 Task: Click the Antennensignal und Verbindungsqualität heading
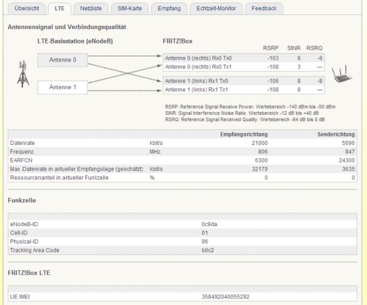pyautogui.click(x=67, y=27)
